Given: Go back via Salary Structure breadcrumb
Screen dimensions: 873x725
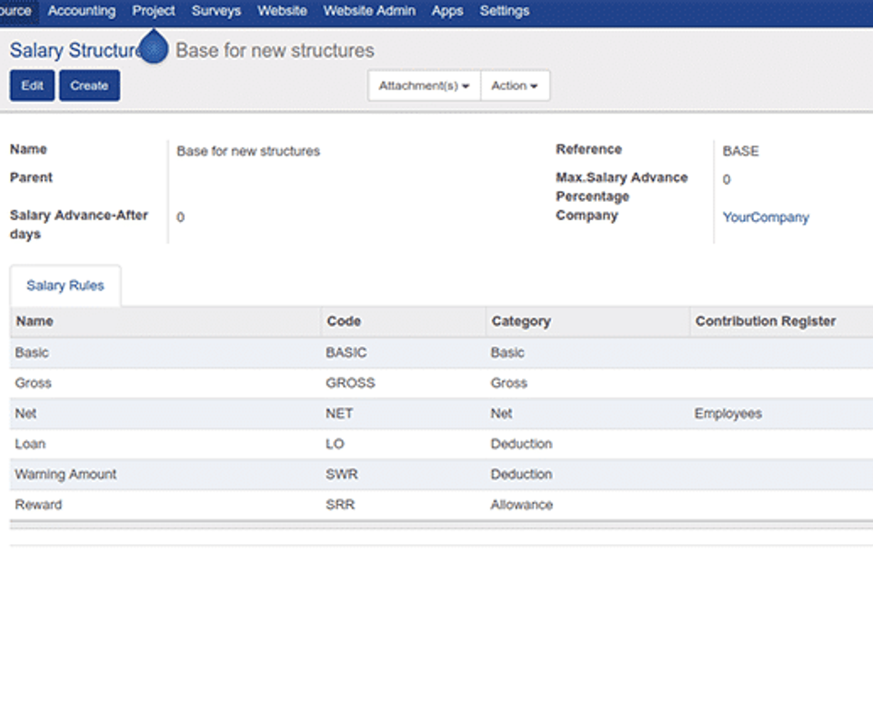Looking at the screenshot, I should (x=73, y=51).
